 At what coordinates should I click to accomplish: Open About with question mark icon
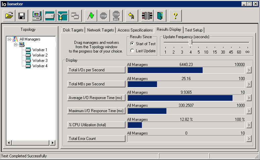(175, 16)
